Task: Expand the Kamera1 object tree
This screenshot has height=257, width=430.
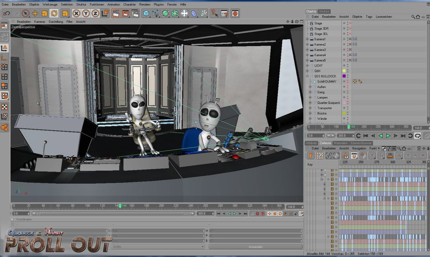Action: tap(307, 39)
